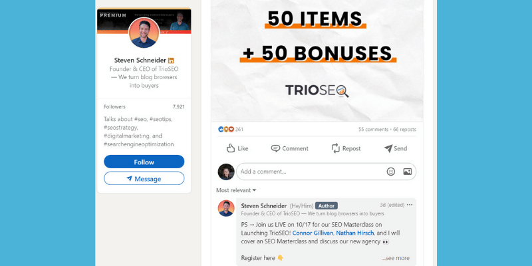This screenshot has height=266, width=532.
Task: Click the reaction icons next to 261
Action: (226, 129)
